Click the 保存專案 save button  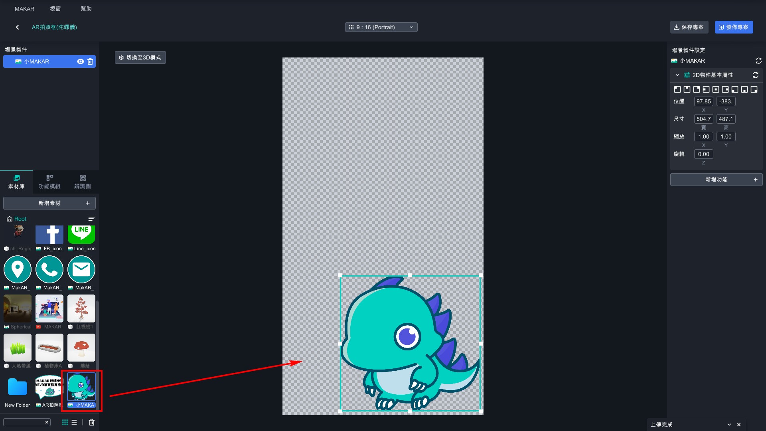[x=689, y=27]
